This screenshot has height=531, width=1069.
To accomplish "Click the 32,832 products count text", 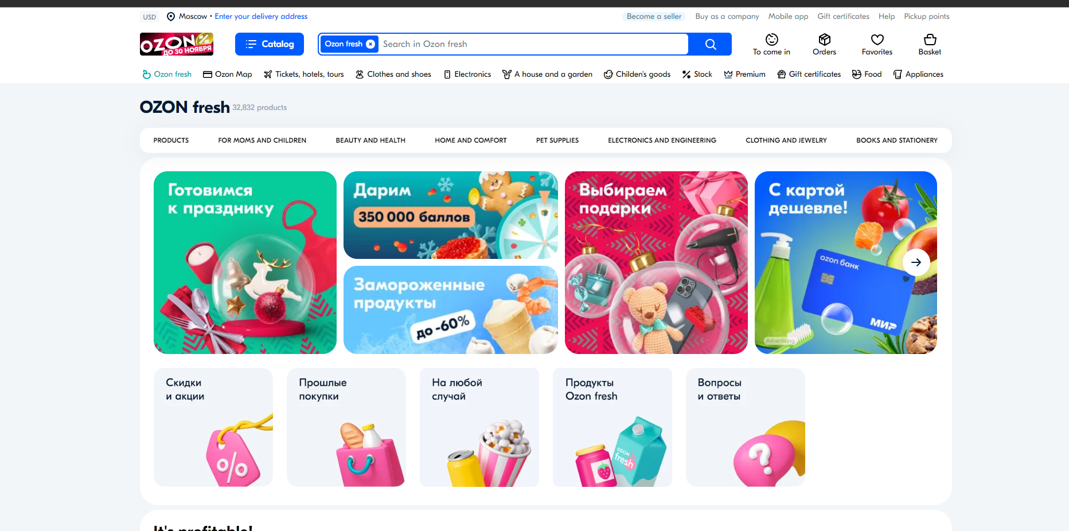I will point(259,108).
